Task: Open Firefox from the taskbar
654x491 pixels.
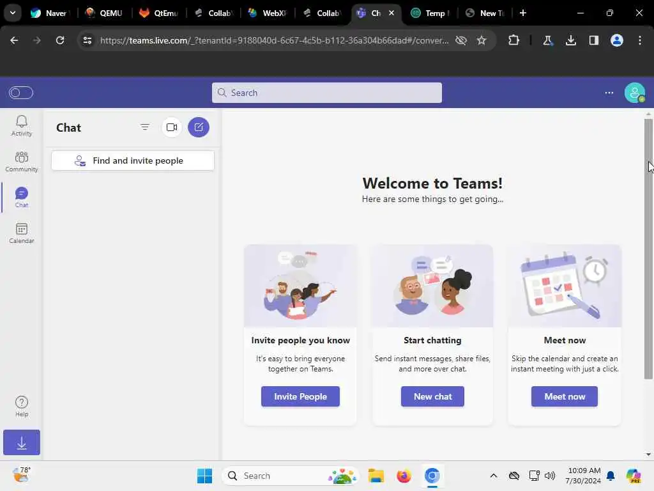Action: (404, 476)
